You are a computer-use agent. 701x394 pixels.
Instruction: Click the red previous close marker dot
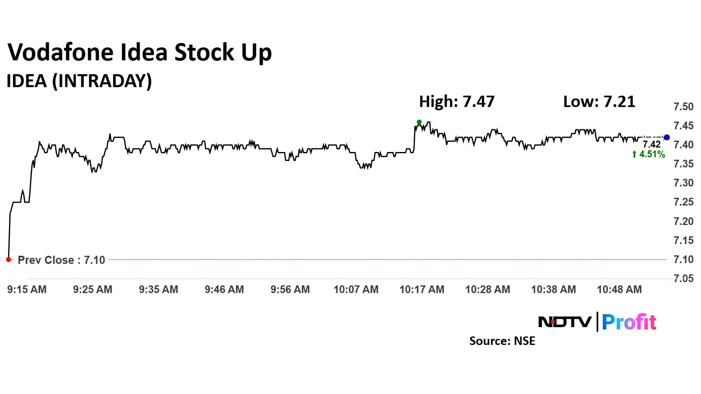[9, 259]
